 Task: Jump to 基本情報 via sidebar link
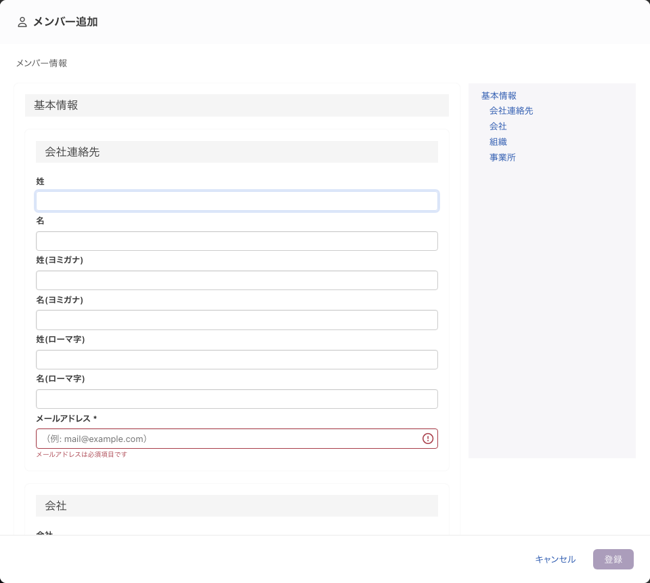[x=499, y=96]
